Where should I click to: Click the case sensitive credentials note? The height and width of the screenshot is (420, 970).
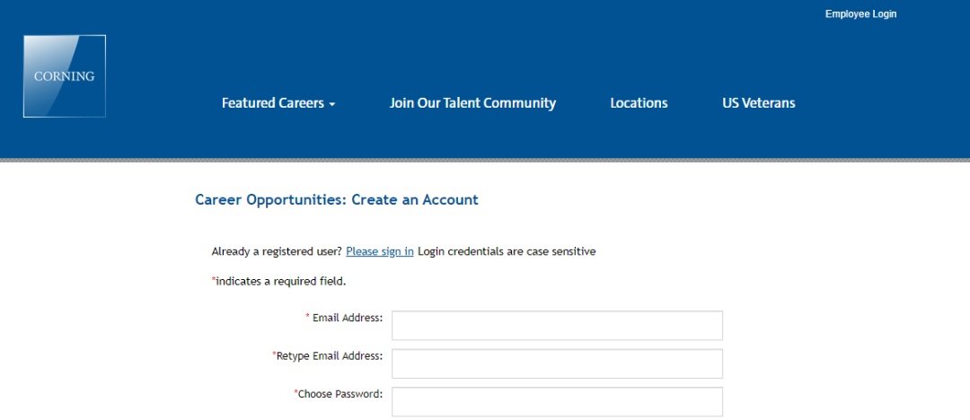507,252
